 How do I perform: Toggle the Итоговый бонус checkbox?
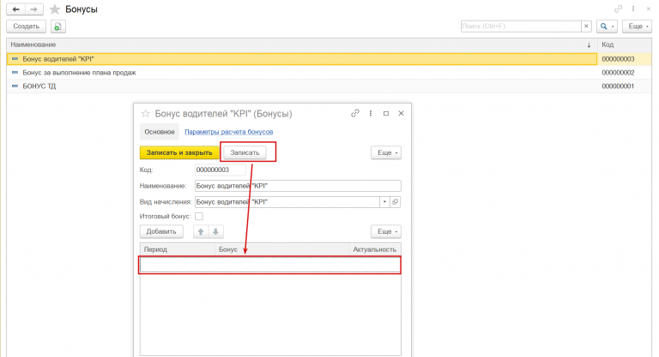(x=199, y=217)
